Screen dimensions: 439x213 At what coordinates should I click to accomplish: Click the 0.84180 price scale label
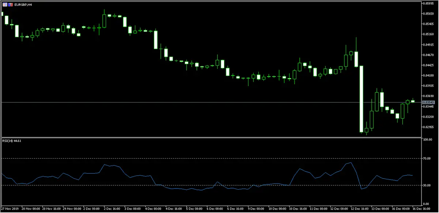tap(429, 75)
